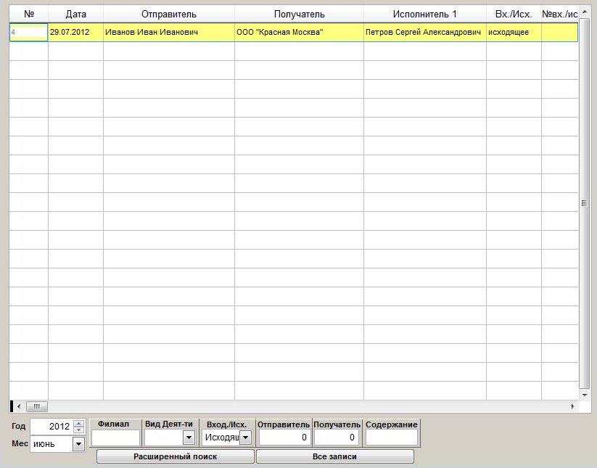
Task: Focus the Содержание filter field
Action: click(392, 438)
